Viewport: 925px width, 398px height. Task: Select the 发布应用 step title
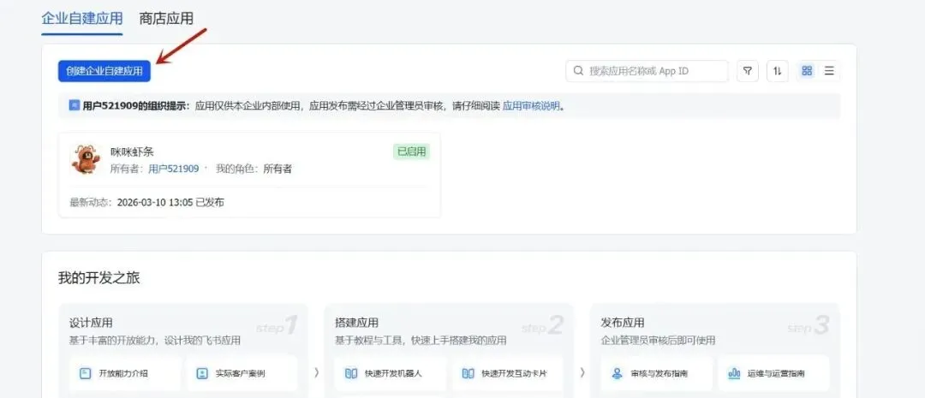(623, 323)
